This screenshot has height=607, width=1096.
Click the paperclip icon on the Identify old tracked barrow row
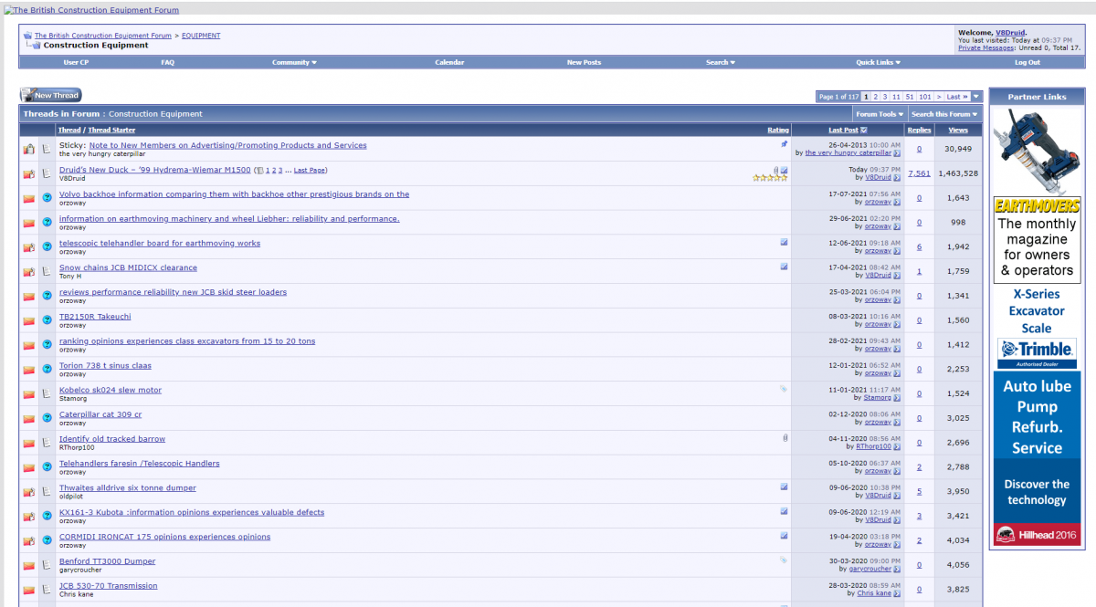pyautogui.click(x=785, y=438)
